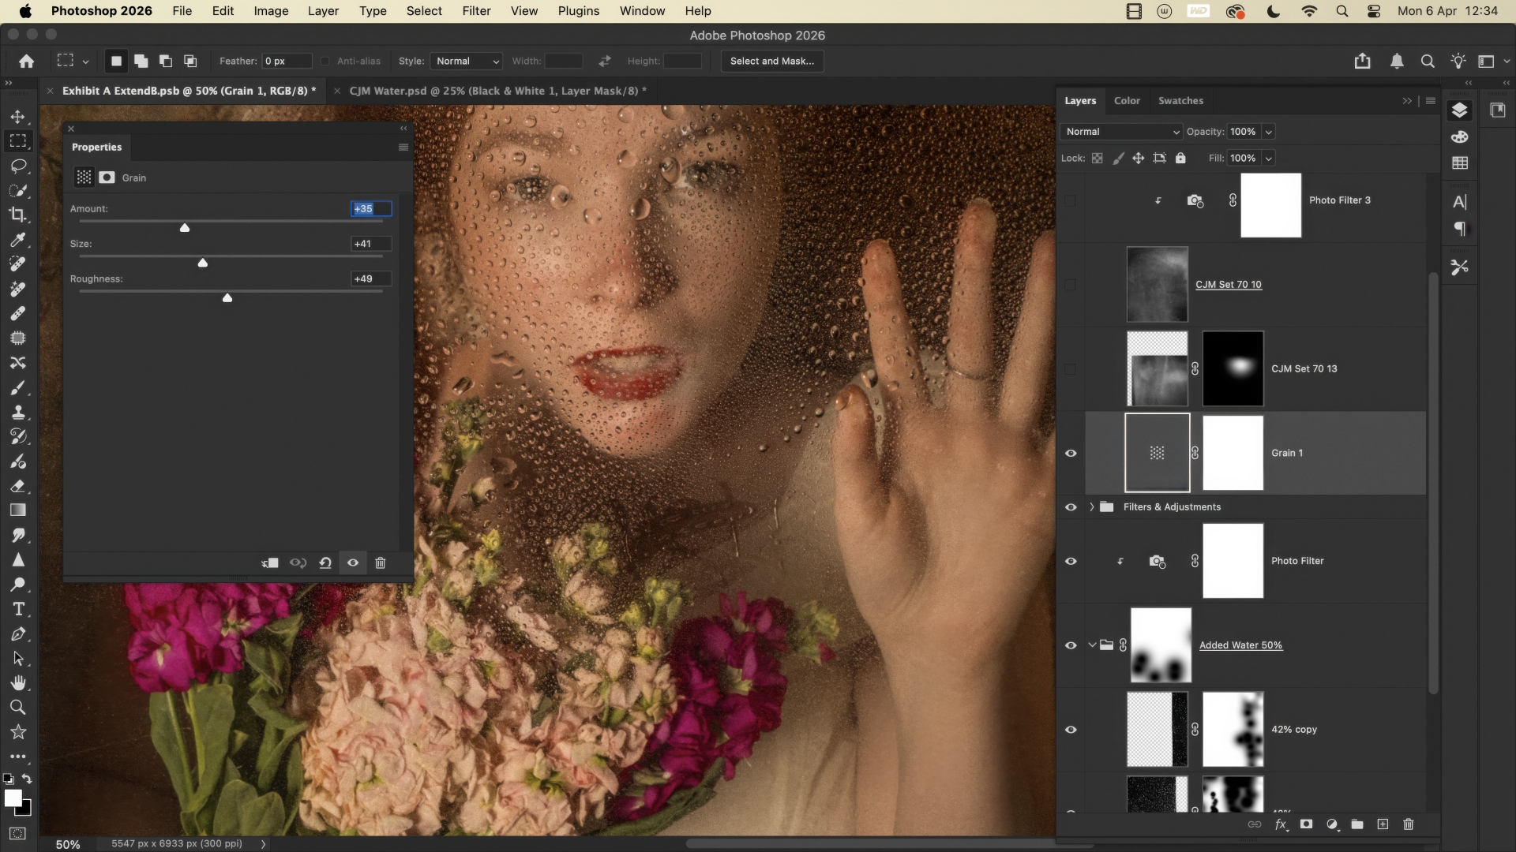The width and height of the screenshot is (1516, 852).
Task: Open the marquee Style dropdown
Action: pos(467,61)
